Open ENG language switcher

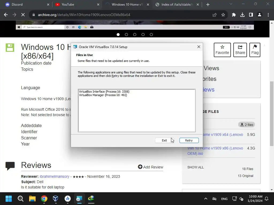(x=224, y=199)
